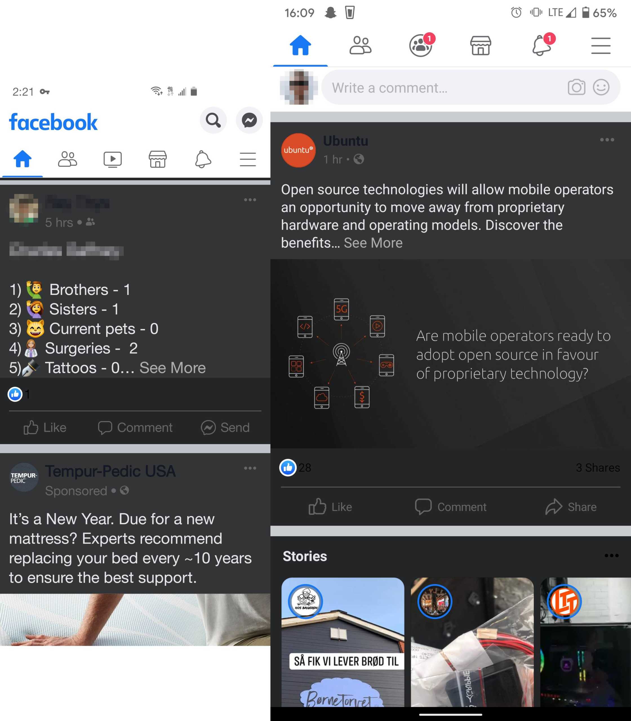The height and width of the screenshot is (721, 631).
Task: Tap the Friends icon in Facebook navbar
Action: pyautogui.click(x=67, y=159)
